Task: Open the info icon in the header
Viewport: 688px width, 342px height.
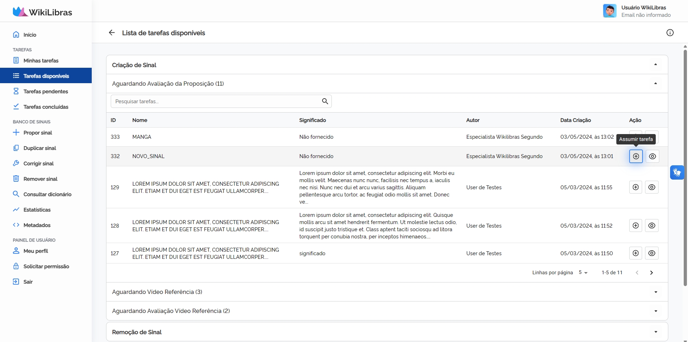Action: point(670,33)
